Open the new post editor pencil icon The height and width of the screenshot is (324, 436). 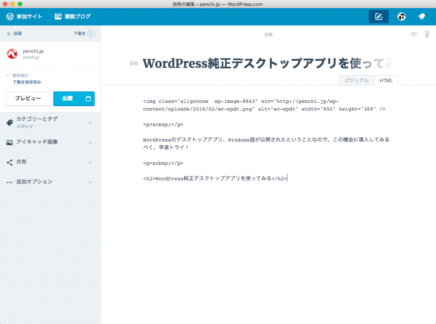378,17
